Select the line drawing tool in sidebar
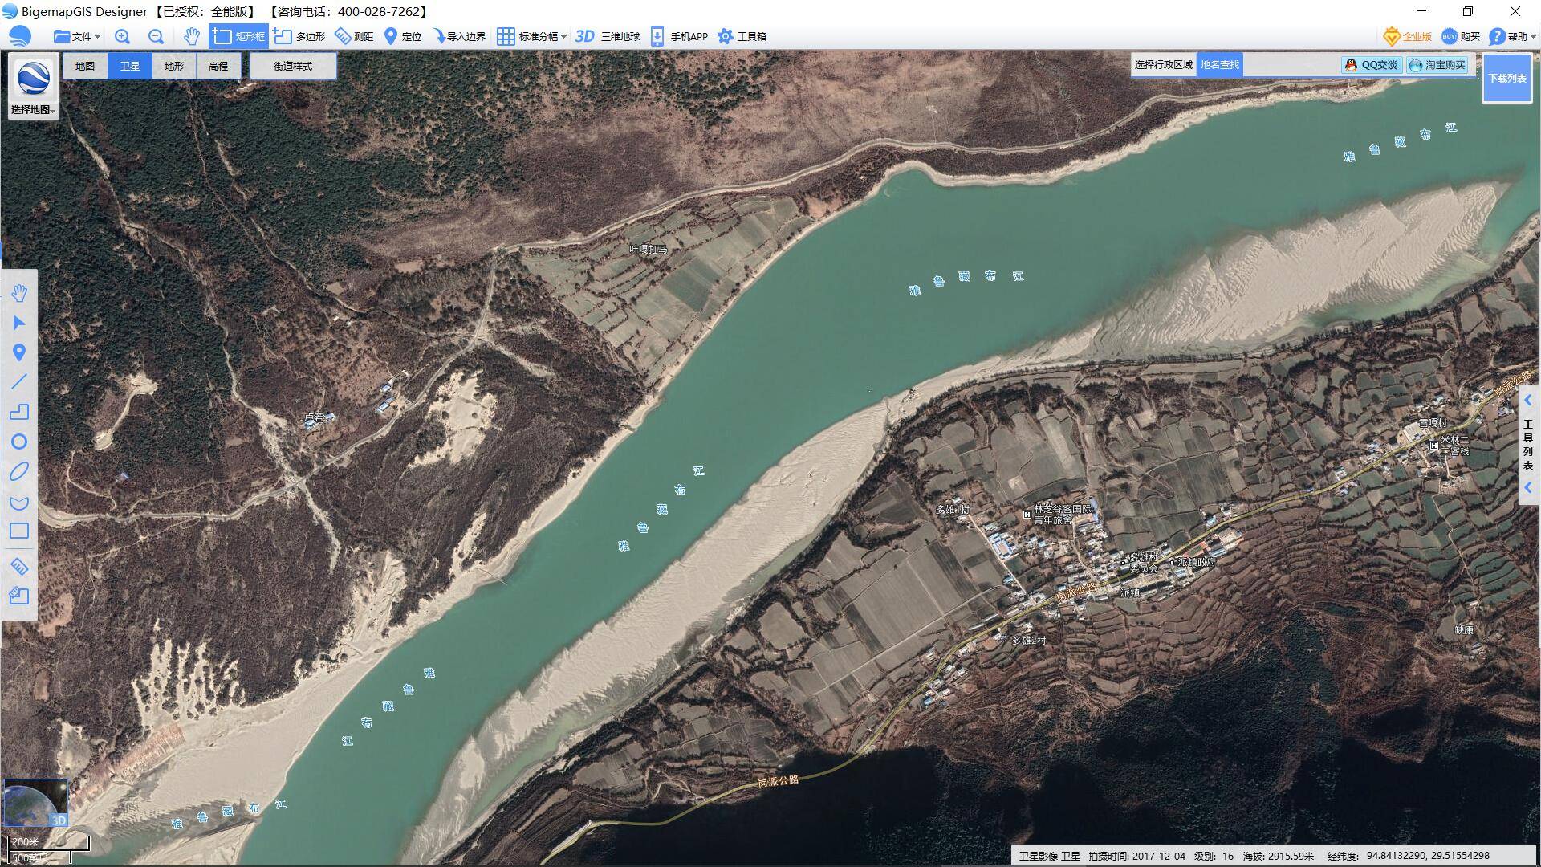 click(19, 382)
